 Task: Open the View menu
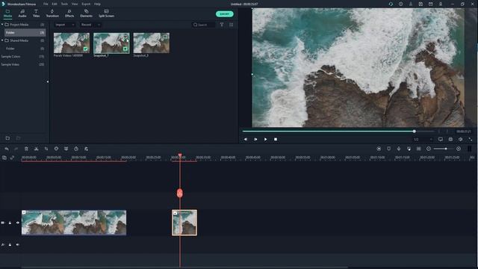point(75,4)
